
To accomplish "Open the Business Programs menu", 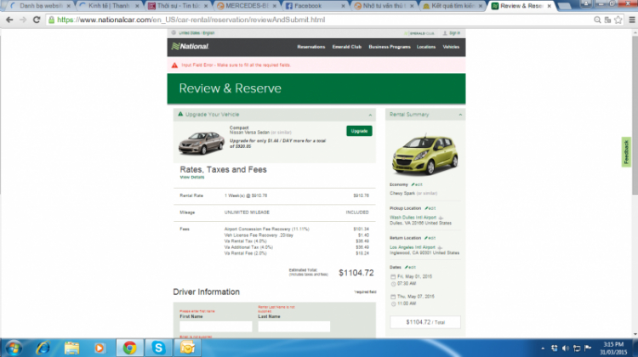I will pos(390,47).
